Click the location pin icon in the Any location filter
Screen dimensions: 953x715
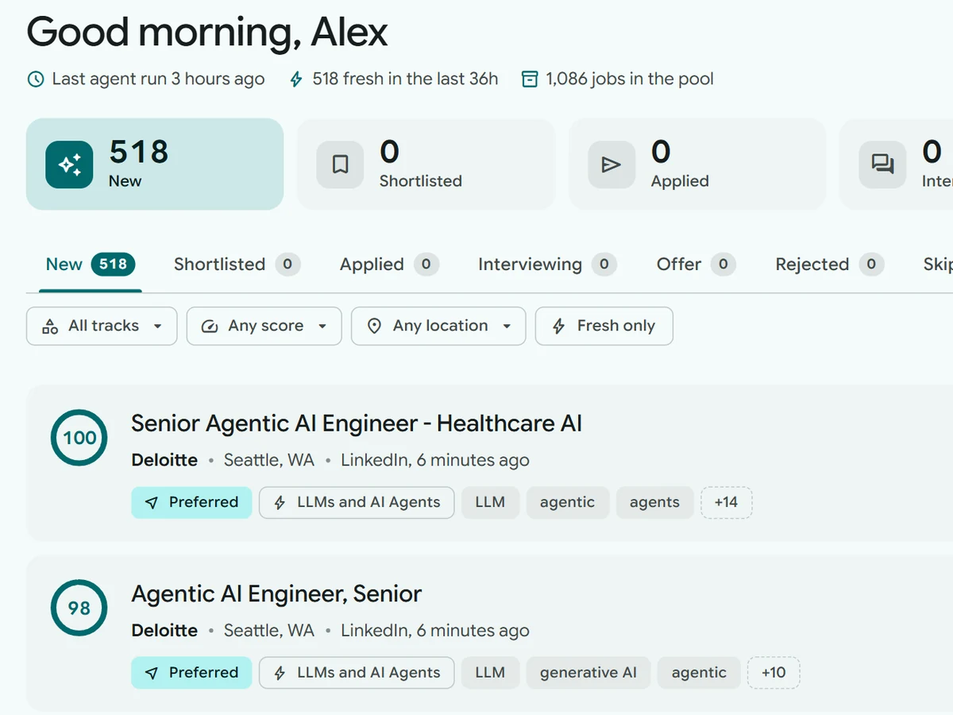click(x=375, y=327)
